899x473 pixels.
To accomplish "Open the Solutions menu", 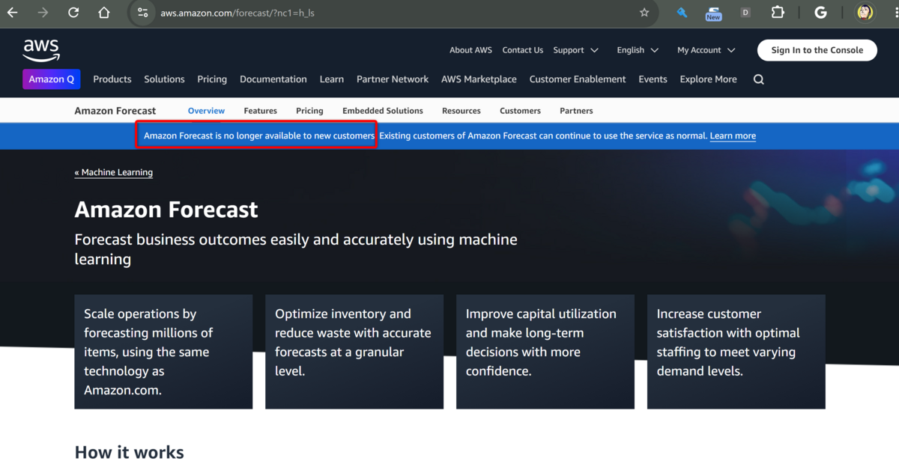I will click(164, 79).
